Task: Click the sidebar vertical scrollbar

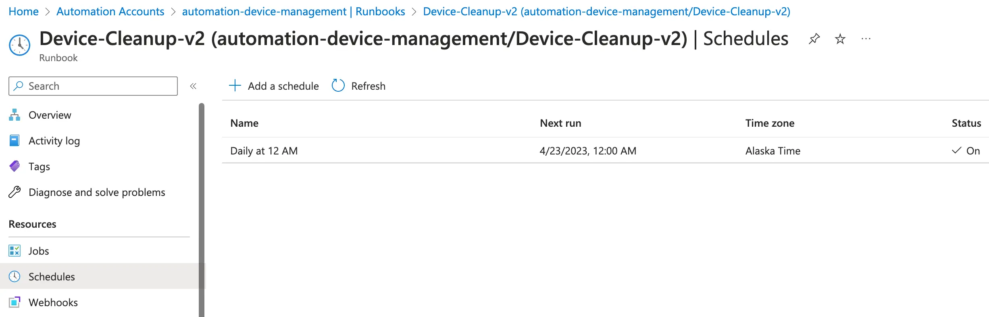Action: tap(202, 209)
